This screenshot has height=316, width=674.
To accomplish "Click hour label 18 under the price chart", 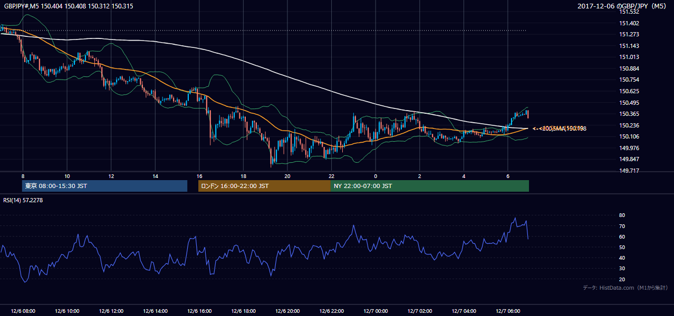I will 243,176.
